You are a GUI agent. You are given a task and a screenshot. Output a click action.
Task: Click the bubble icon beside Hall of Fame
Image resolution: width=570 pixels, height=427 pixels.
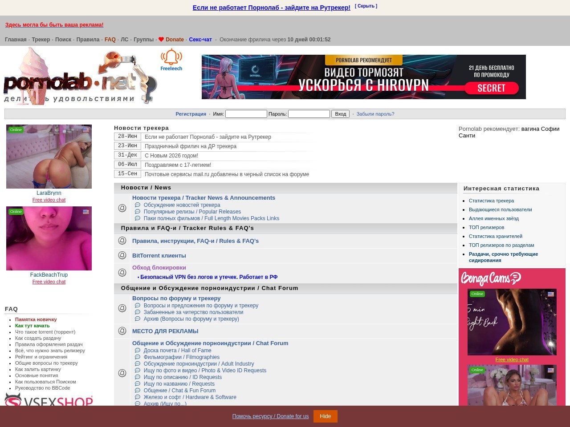[x=138, y=350]
